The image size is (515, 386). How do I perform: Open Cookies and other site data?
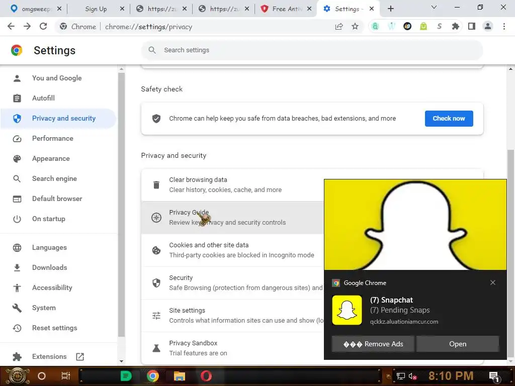pos(232,250)
